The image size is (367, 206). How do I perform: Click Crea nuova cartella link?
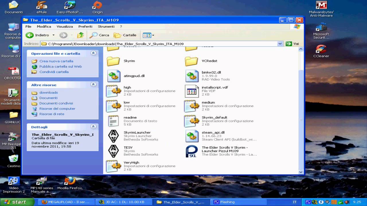56,61
